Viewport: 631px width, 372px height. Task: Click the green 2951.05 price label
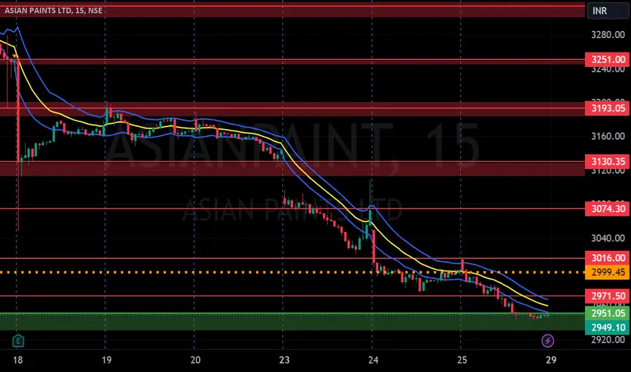tap(608, 313)
